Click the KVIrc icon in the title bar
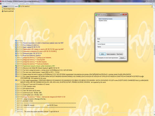Image resolution: width=155 pixels, height=116 pixels. [x=1, y=1]
